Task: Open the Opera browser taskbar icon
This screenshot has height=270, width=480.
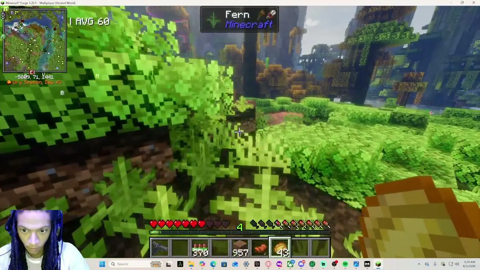Action: point(268,264)
